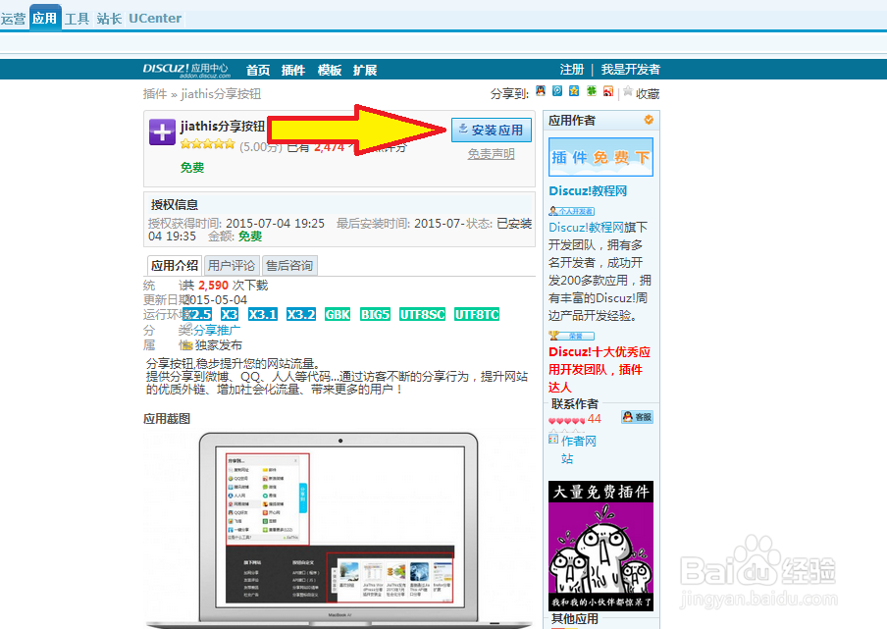Click the 其他应用 heading

574,619
